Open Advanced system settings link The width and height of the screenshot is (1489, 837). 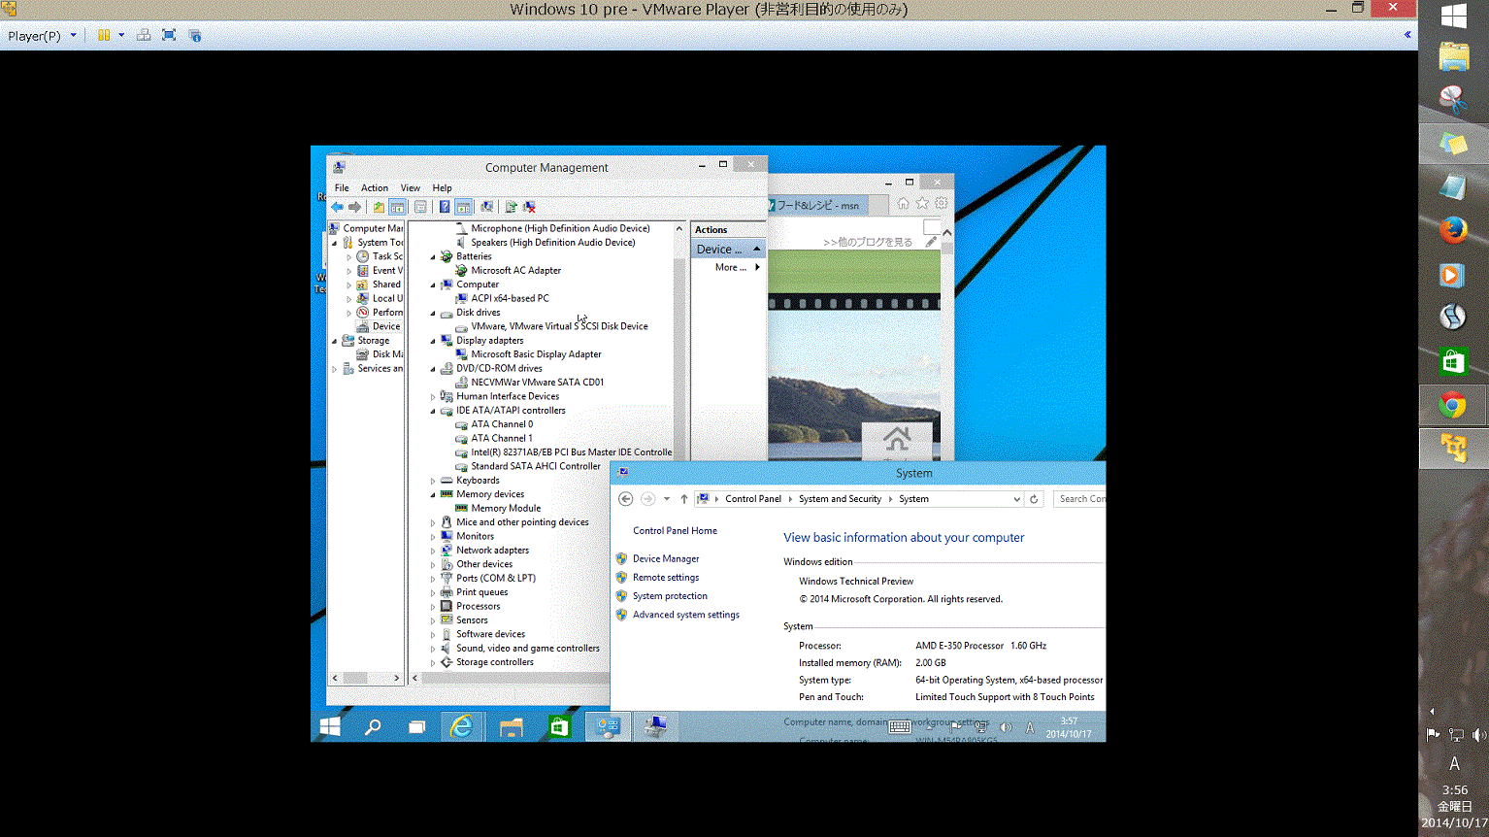686,615
